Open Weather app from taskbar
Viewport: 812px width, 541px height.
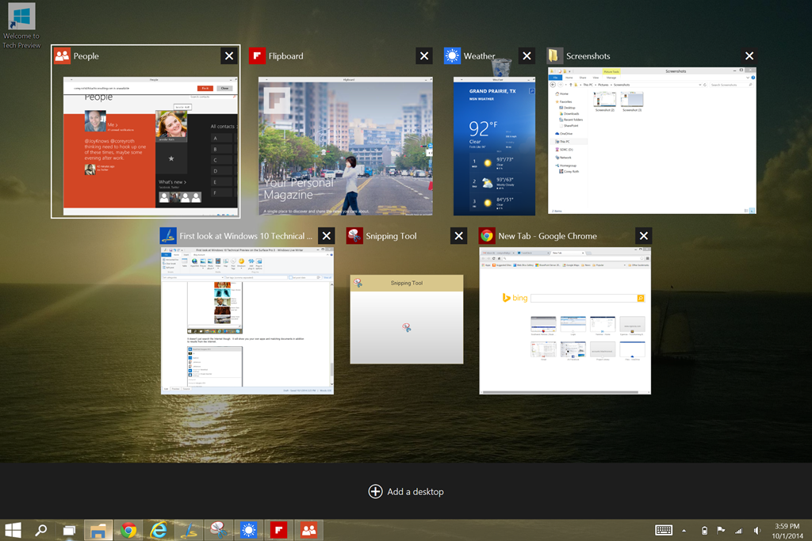coord(248,530)
